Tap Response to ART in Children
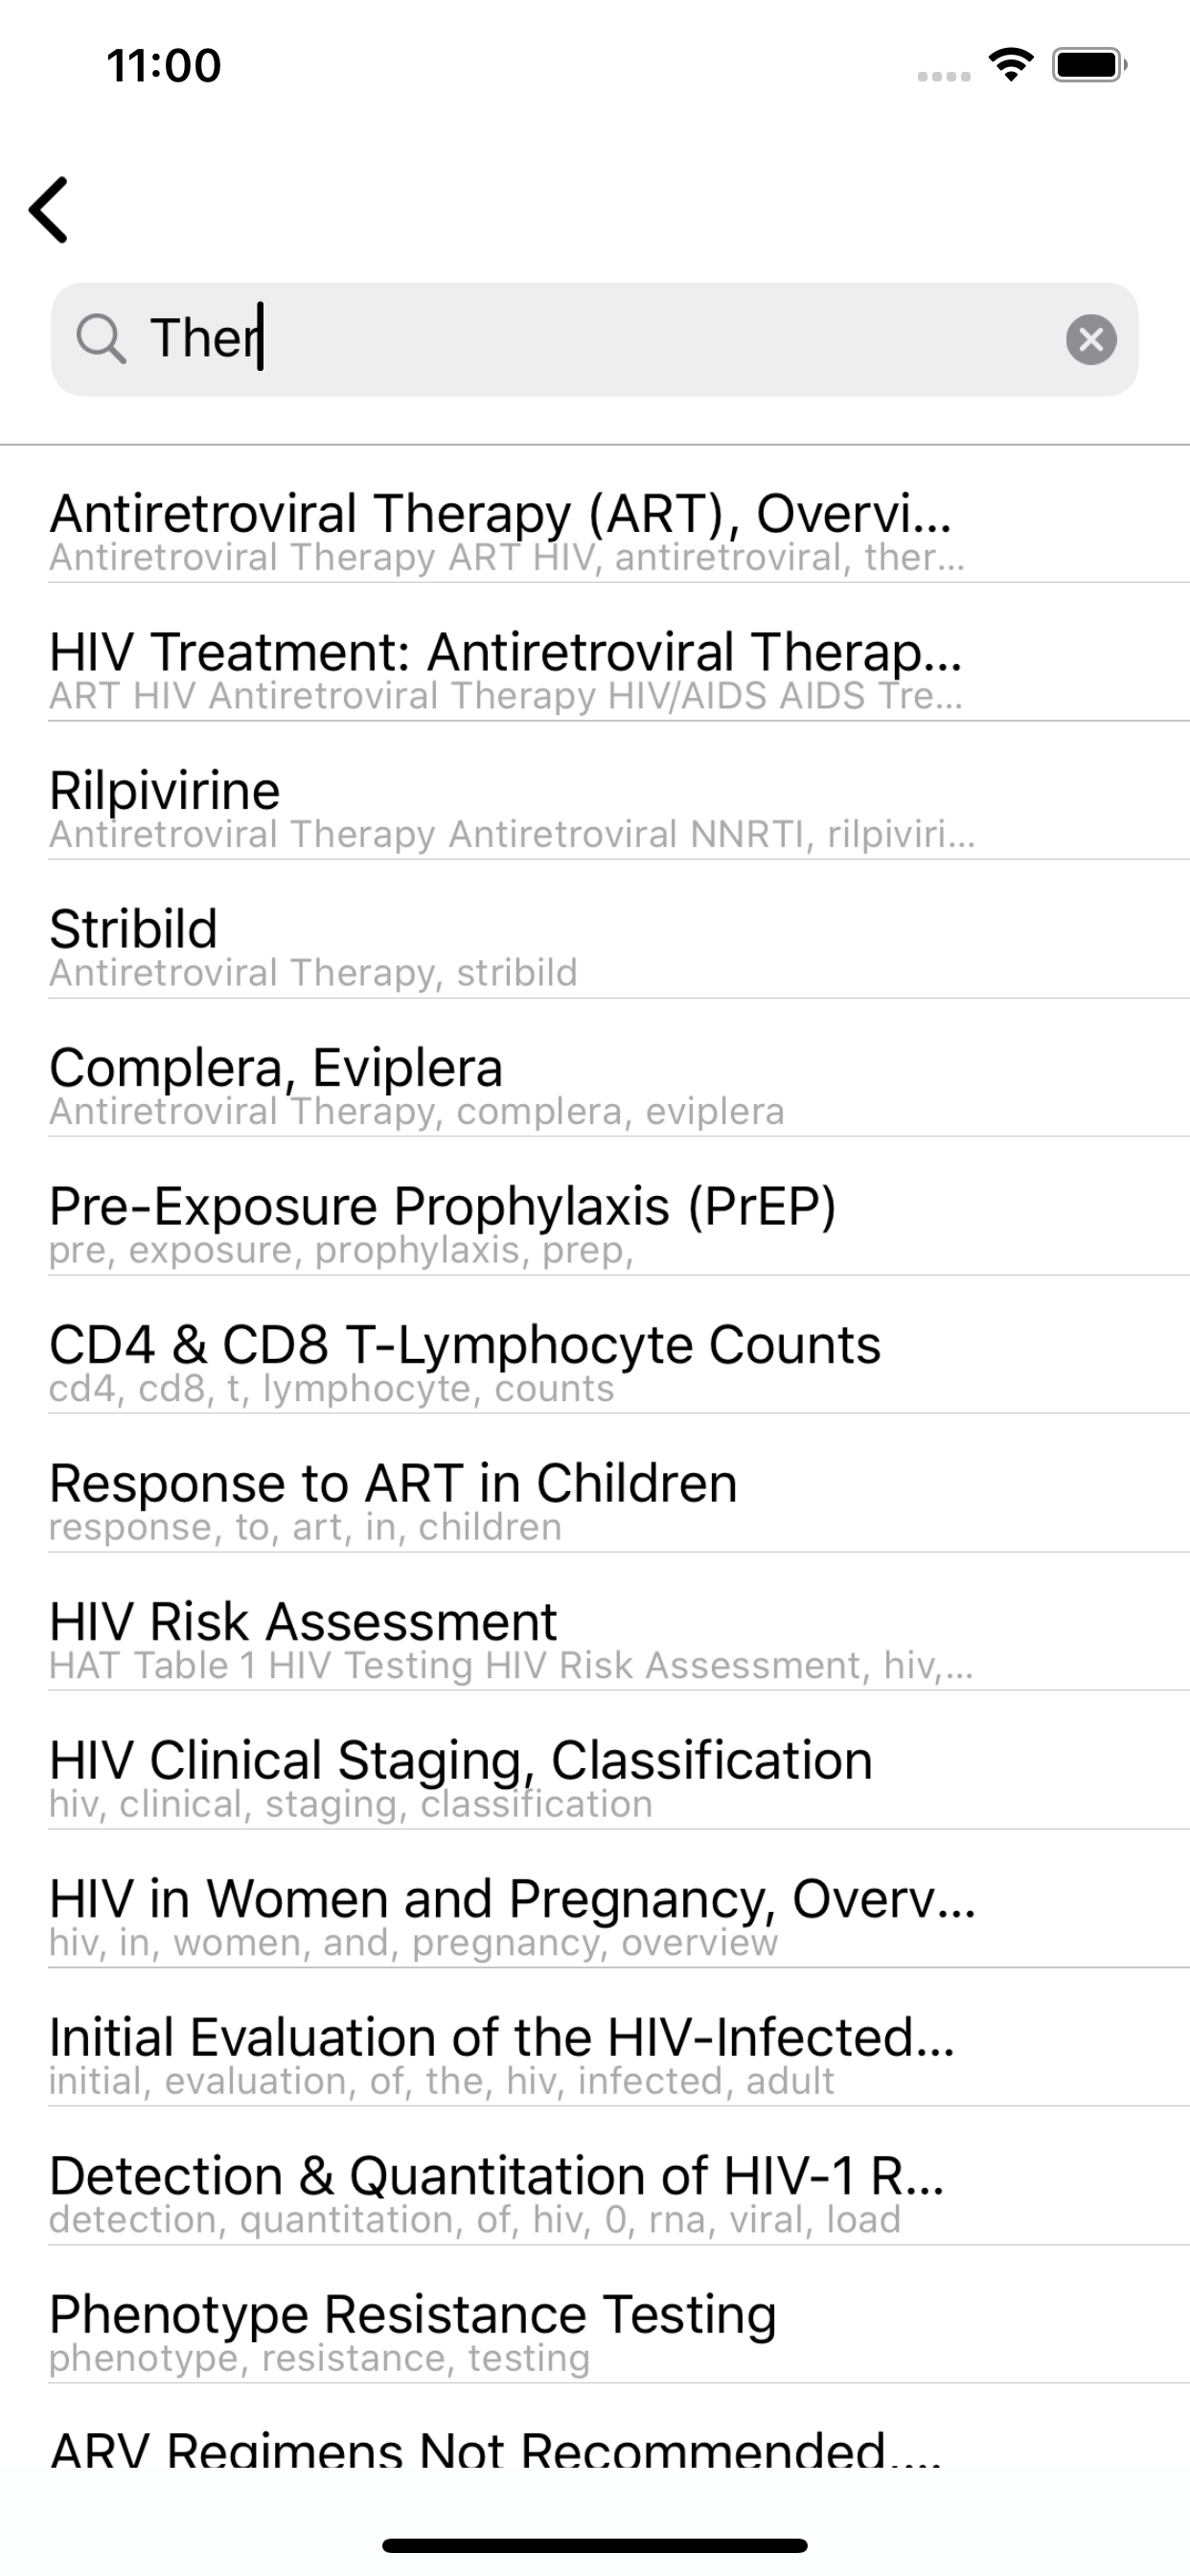 point(393,1499)
